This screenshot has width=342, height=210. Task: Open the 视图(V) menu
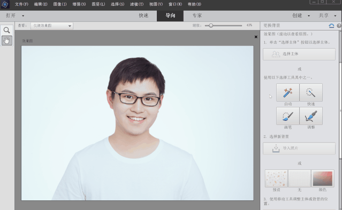pos(156,4)
